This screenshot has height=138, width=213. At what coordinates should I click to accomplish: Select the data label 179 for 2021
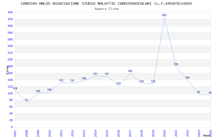pos(176,64)
